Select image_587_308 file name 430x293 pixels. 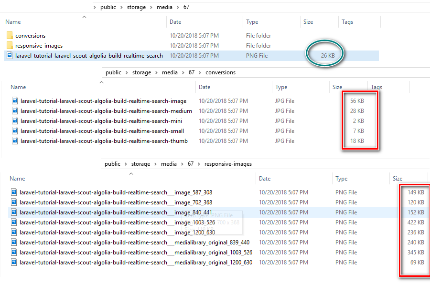pyautogui.click(x=116, y=192)
